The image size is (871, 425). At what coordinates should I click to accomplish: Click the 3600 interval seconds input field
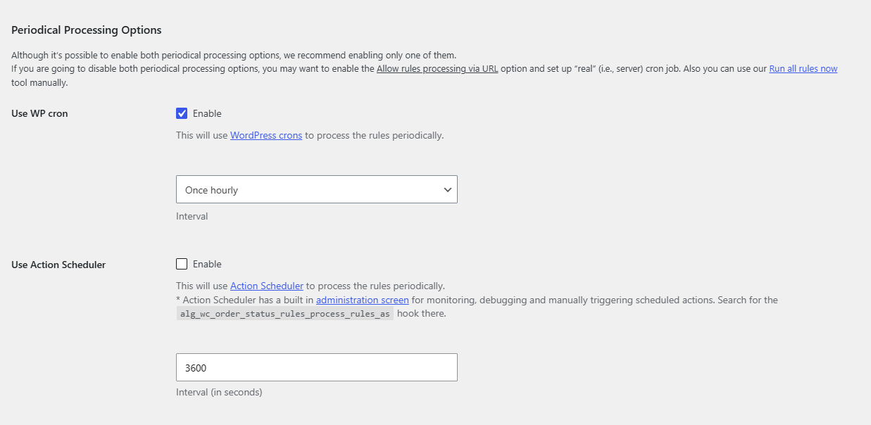pos(317,367)
